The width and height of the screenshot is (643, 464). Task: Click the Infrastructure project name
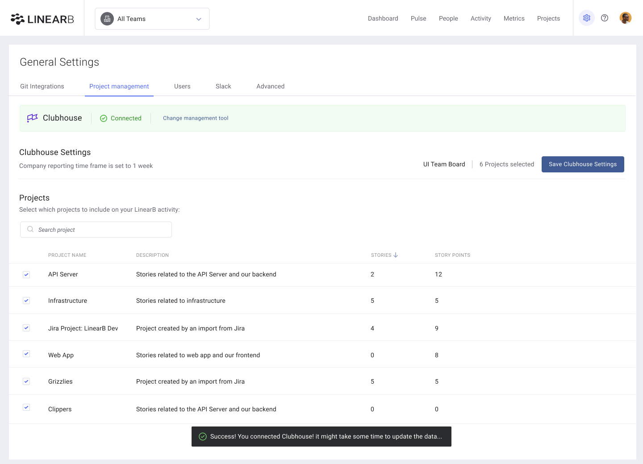coord(68,301)
